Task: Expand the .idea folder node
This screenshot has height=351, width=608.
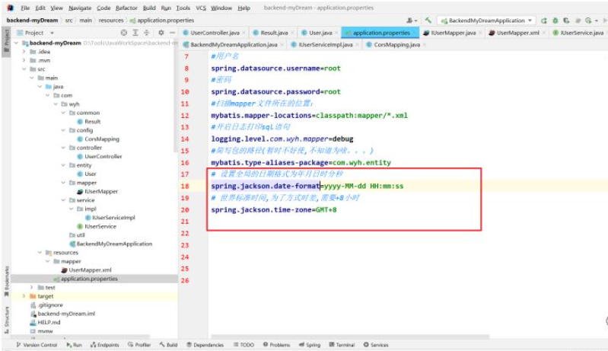Action: pos(24,52)
